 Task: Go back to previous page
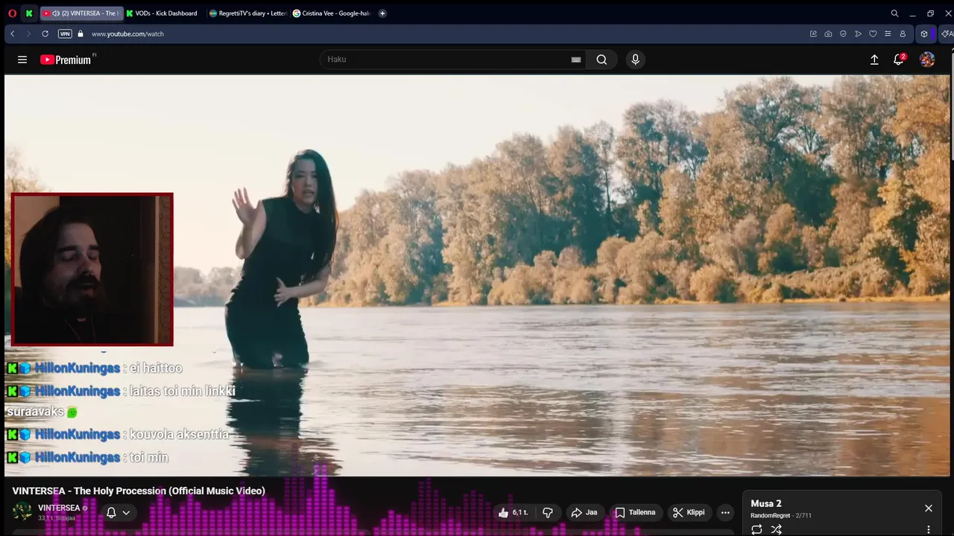click(x=13, y=33)
